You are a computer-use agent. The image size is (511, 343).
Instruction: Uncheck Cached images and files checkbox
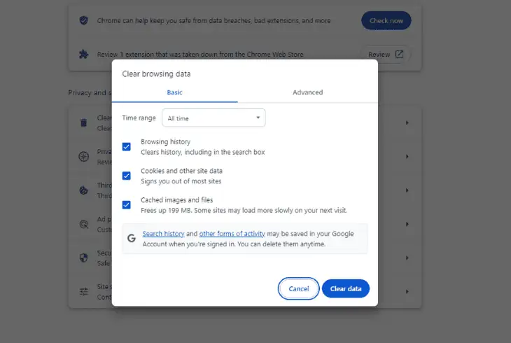click(127, 205)
